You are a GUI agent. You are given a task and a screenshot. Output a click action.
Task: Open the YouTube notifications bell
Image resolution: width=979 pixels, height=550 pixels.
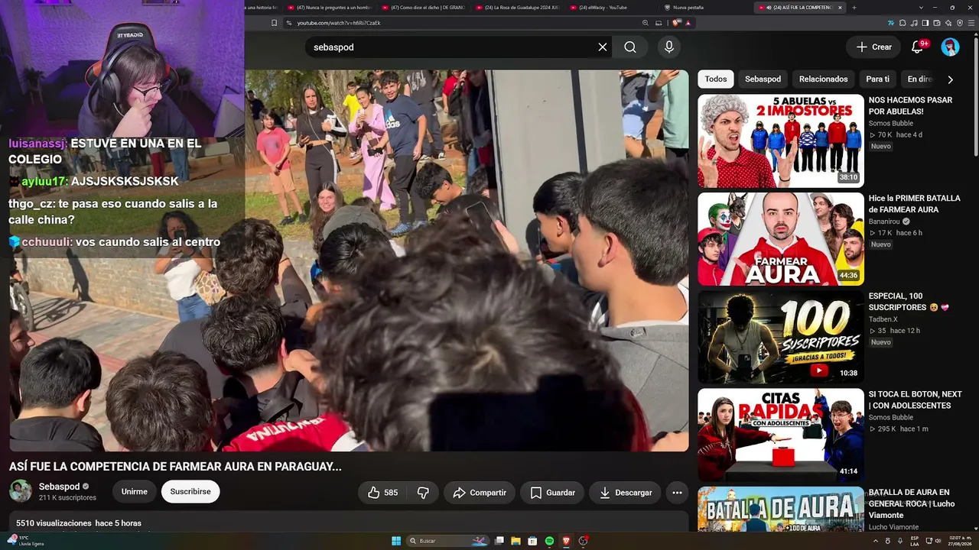coord(918,47)
